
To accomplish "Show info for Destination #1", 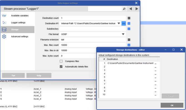I will point(129,24).
